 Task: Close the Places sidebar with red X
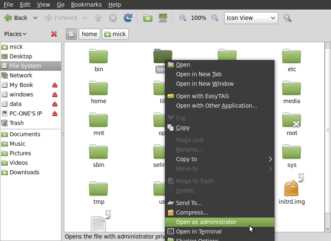click(54, 34)
